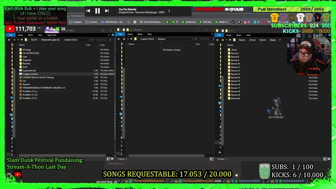The height and width of the screenshot is (189, 336).
Task: Open the CF bookmark
Action: [x=257, y=22]
